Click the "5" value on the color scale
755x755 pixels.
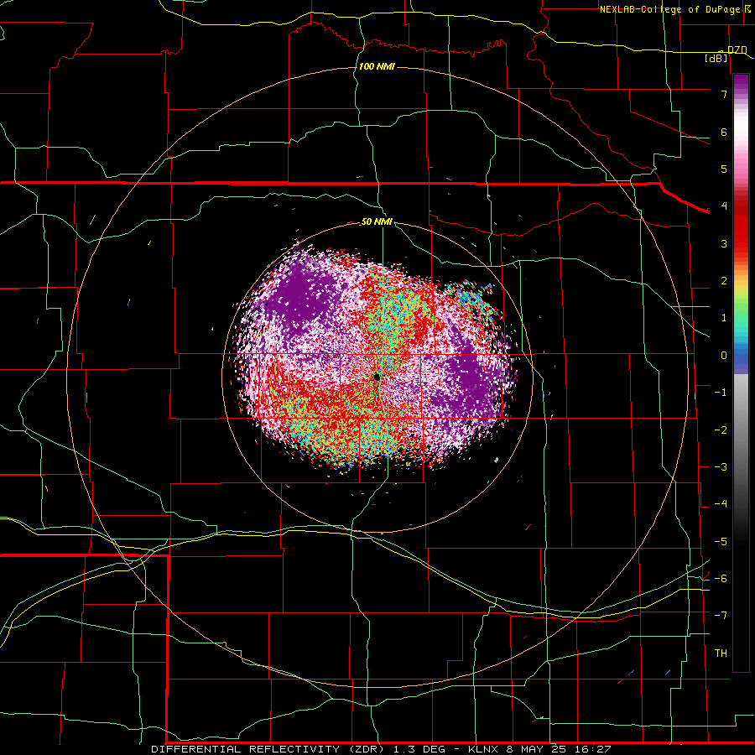(724, 169)
